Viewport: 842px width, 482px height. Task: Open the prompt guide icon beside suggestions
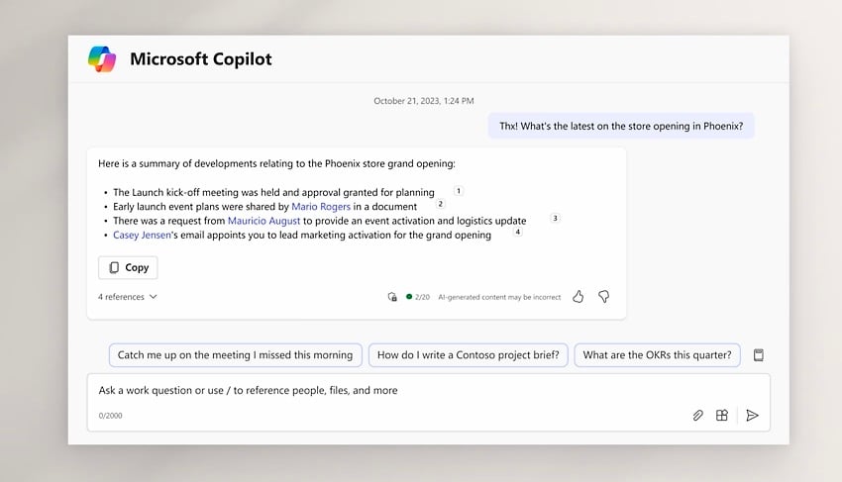tap(758, 355)
